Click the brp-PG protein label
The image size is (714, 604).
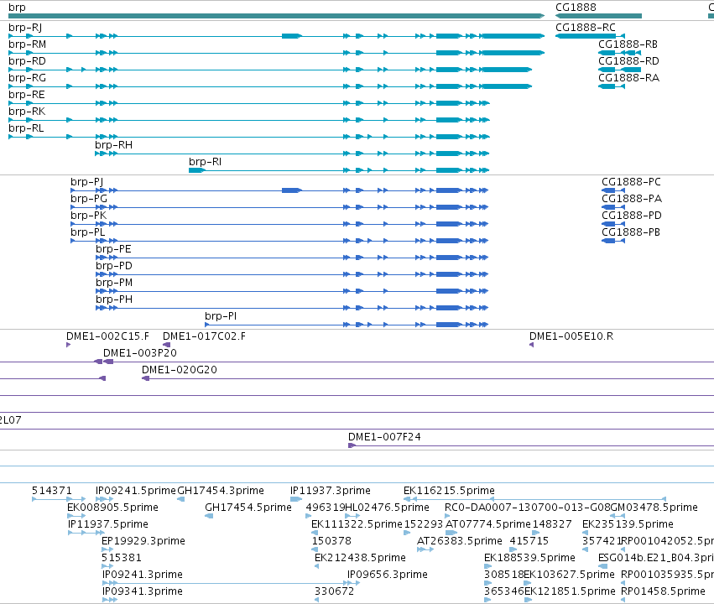(89, 199)
